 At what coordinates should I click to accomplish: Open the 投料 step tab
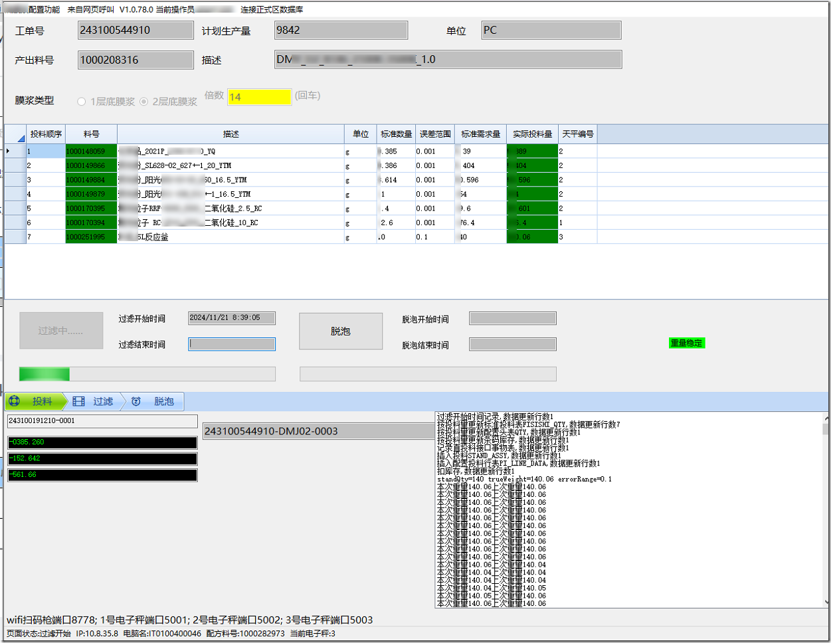coord(37,401)
